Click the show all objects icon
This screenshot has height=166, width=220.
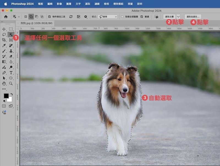coord(78,17)
